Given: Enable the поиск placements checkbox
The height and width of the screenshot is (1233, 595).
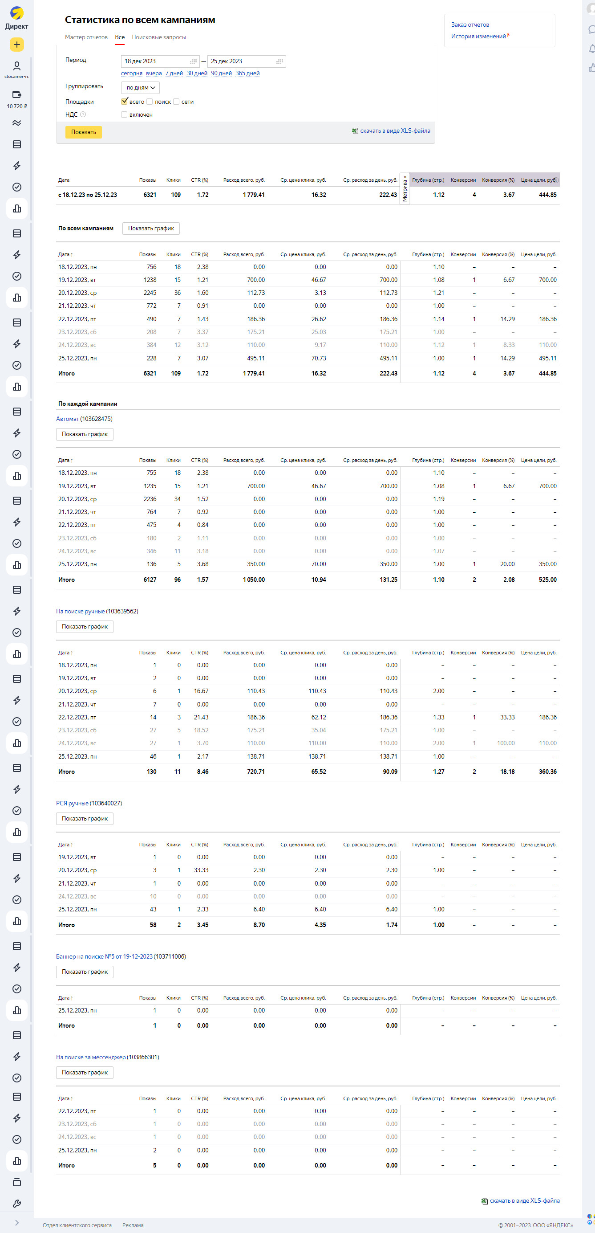Looking at the screenshot, I should click(150, 102).
